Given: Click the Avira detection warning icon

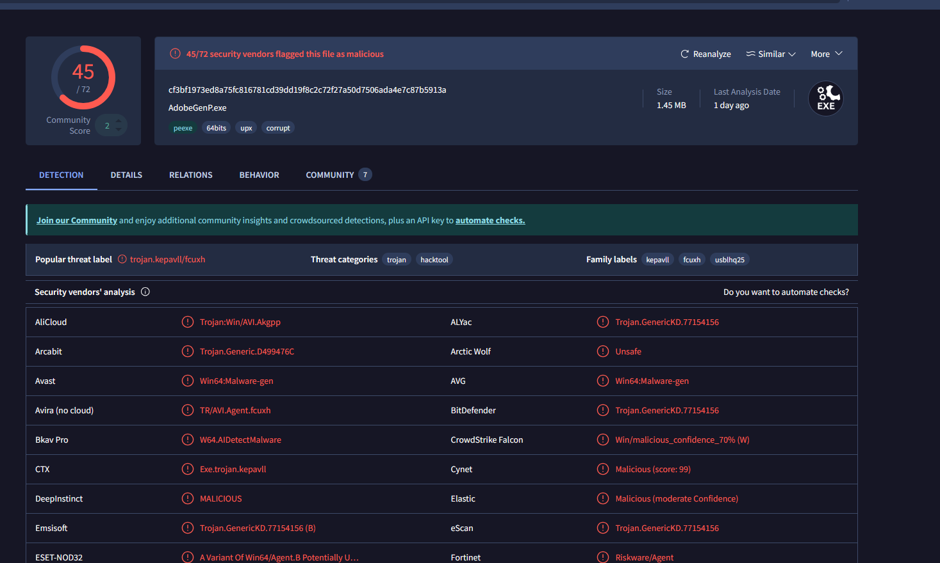Looking at the screenshot, I should [188, 410].
